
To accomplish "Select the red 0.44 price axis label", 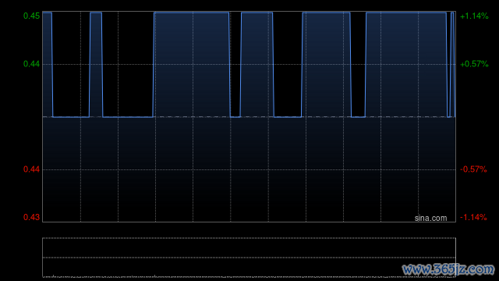I will [x=32, y=169].
